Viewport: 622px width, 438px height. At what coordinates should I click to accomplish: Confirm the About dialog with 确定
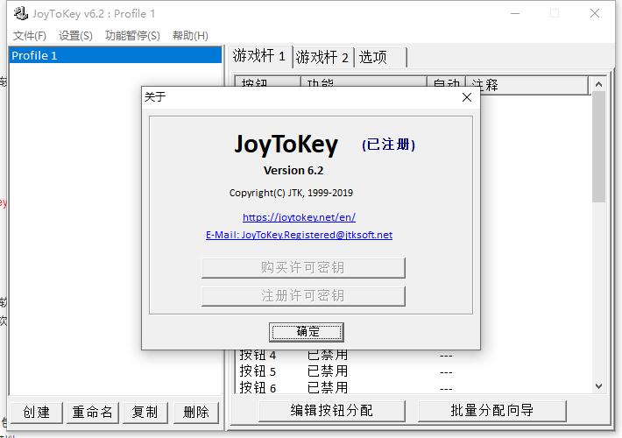[307, 332]
